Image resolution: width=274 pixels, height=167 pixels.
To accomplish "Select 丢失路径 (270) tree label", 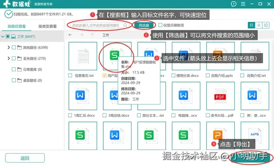I will [34, 59].
